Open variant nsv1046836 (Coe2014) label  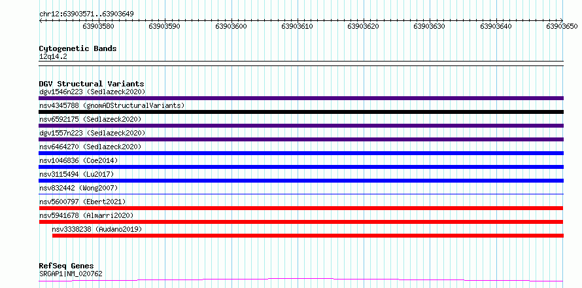tap(78, 160)
